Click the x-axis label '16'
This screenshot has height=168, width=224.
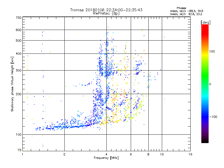(190, 154)
